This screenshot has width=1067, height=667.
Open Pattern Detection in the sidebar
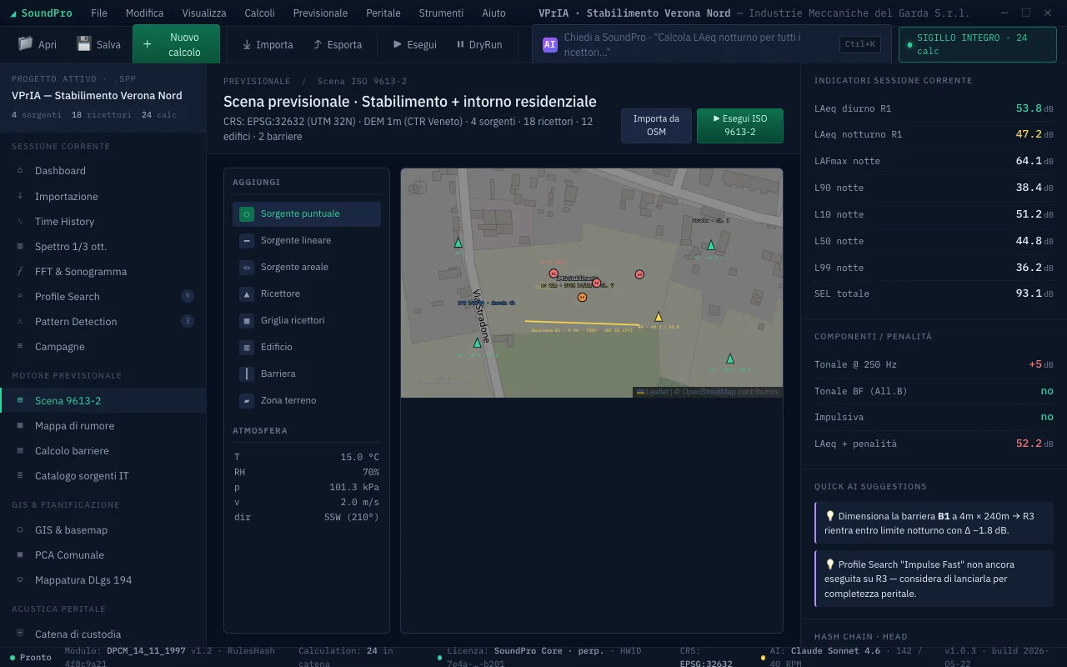pos(103,322)
